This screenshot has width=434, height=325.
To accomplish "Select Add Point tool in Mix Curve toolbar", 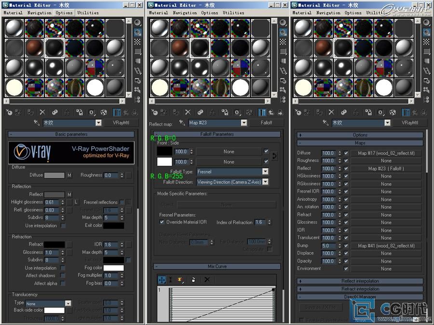I will click(180, 280).
